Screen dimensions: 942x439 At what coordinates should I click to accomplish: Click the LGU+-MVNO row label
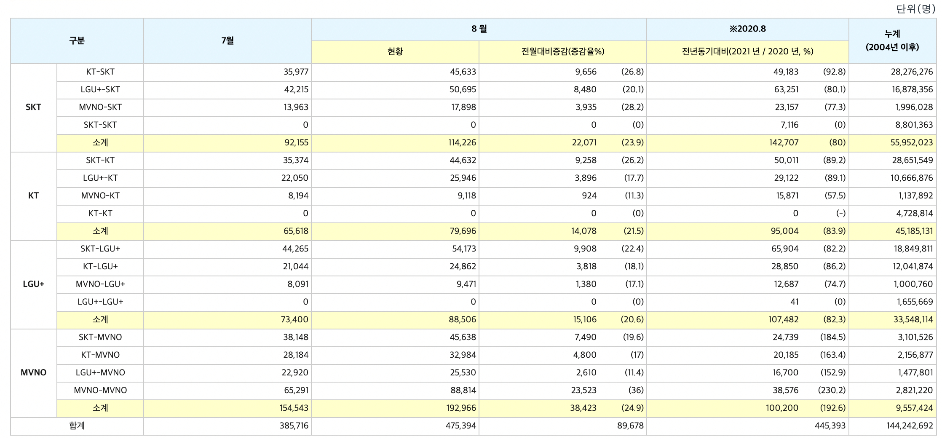coord(100,373)
